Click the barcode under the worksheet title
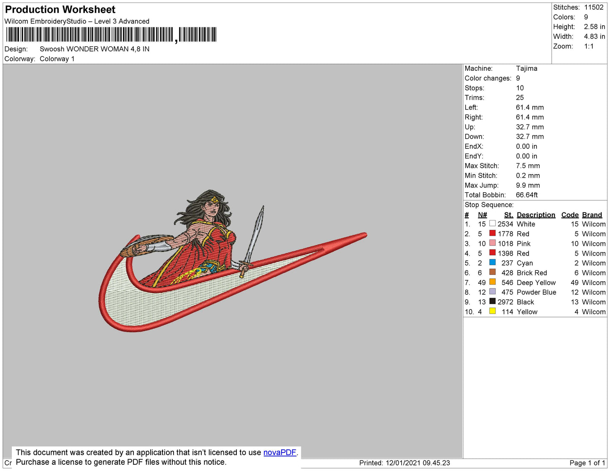The width and height of the screenshot is (610, 471). [x=111, y=35]
